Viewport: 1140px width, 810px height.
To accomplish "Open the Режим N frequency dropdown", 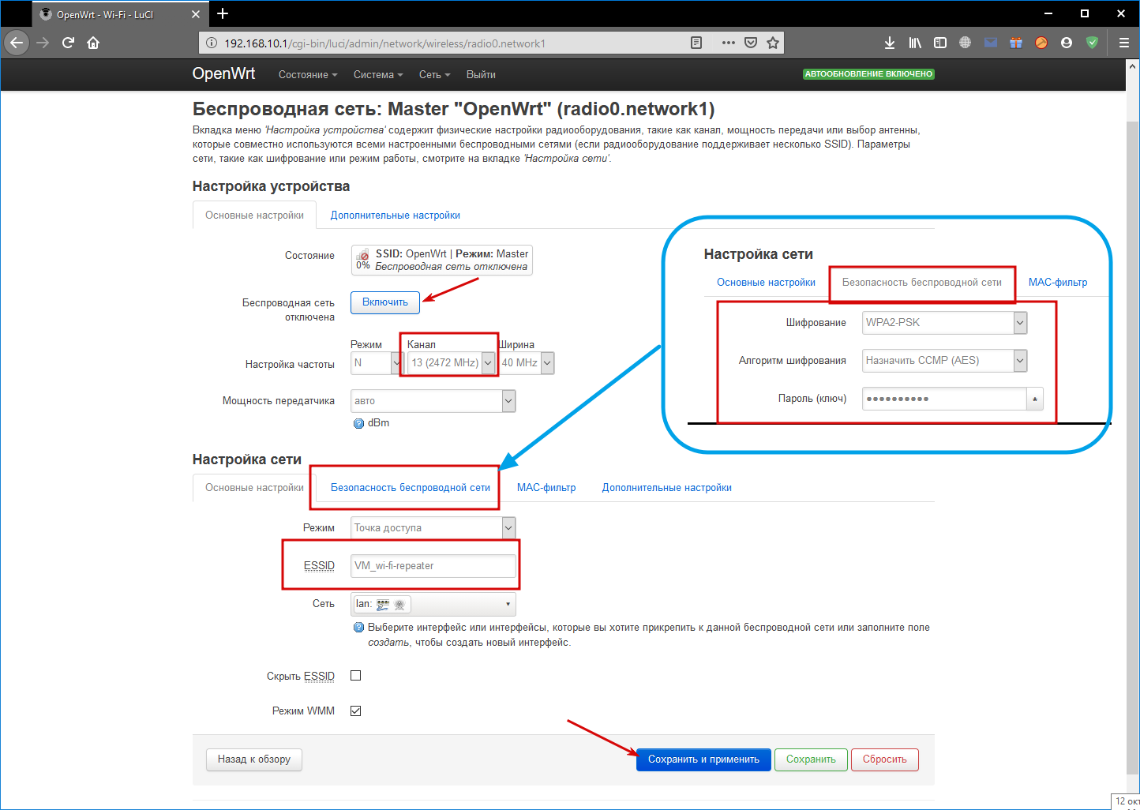I will [377, 363].
